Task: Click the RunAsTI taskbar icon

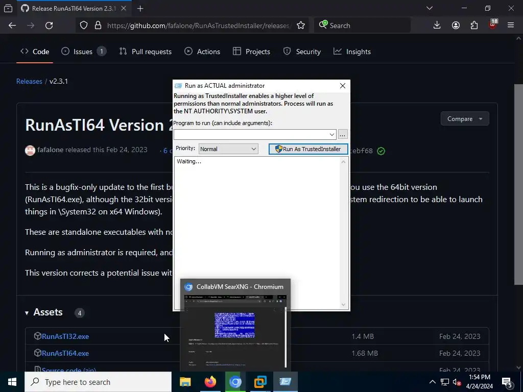Action: pyautogui.click(x=285, y=382)
